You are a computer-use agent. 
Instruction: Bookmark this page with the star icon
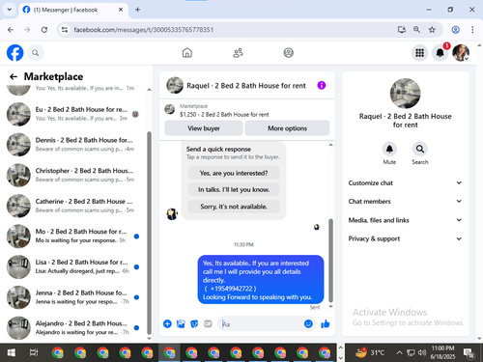click(432, 30)
